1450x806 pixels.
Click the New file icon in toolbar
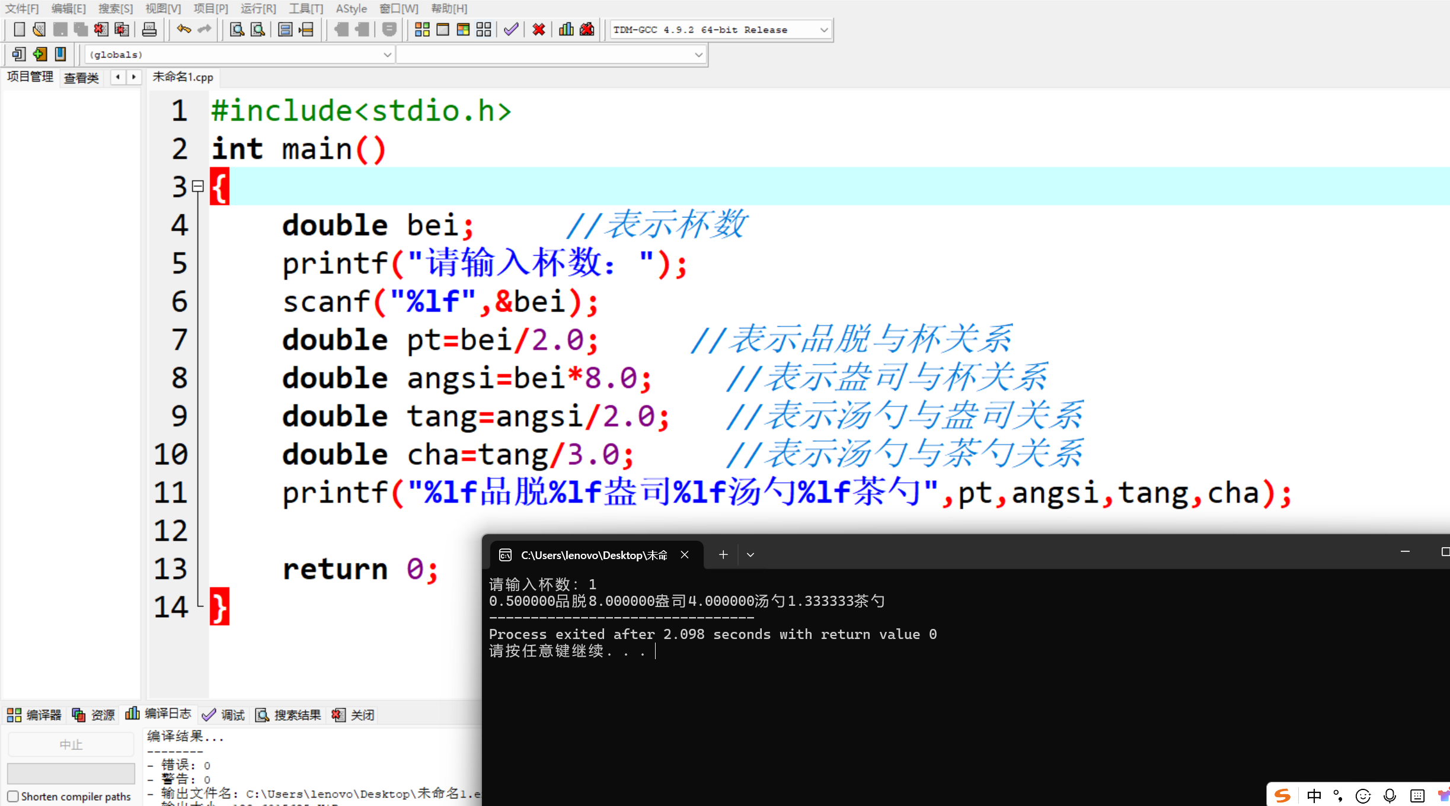pos(19,30)
